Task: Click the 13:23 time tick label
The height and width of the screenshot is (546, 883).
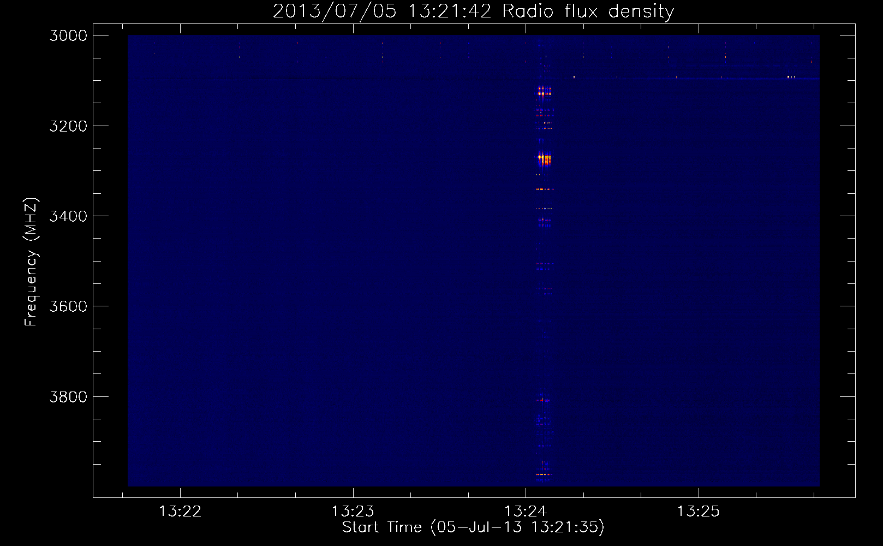Action: [x=353, y=511]
